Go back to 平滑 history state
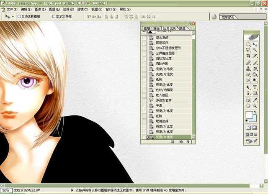The image size is (268, 194). point(169,105)
